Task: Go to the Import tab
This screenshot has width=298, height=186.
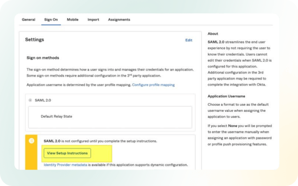Action: pyautogui.click(x=93, y=20)
